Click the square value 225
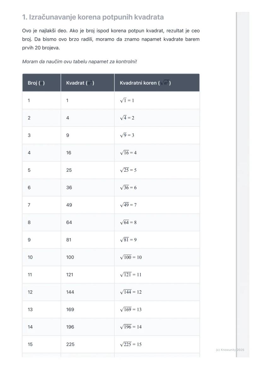Image resolution: width=261 pixels, height=369 pixels. point(70,344)
